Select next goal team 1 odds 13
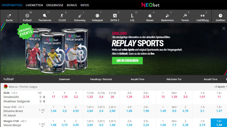 coord(163,97)
